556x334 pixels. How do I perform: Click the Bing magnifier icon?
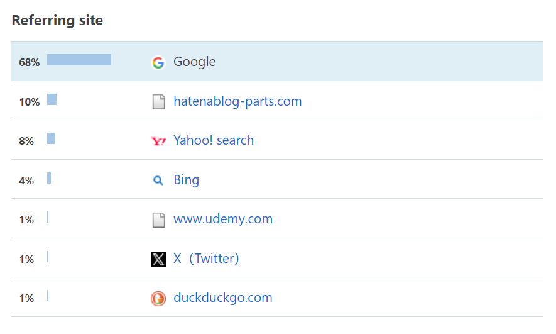[x=158, y=181]
